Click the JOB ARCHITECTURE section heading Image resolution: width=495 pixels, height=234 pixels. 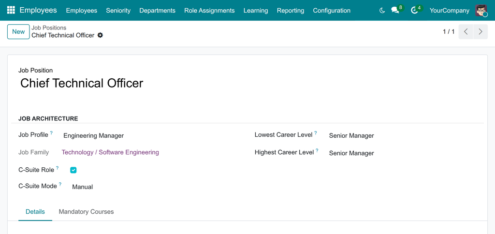[x=48, y=119]
